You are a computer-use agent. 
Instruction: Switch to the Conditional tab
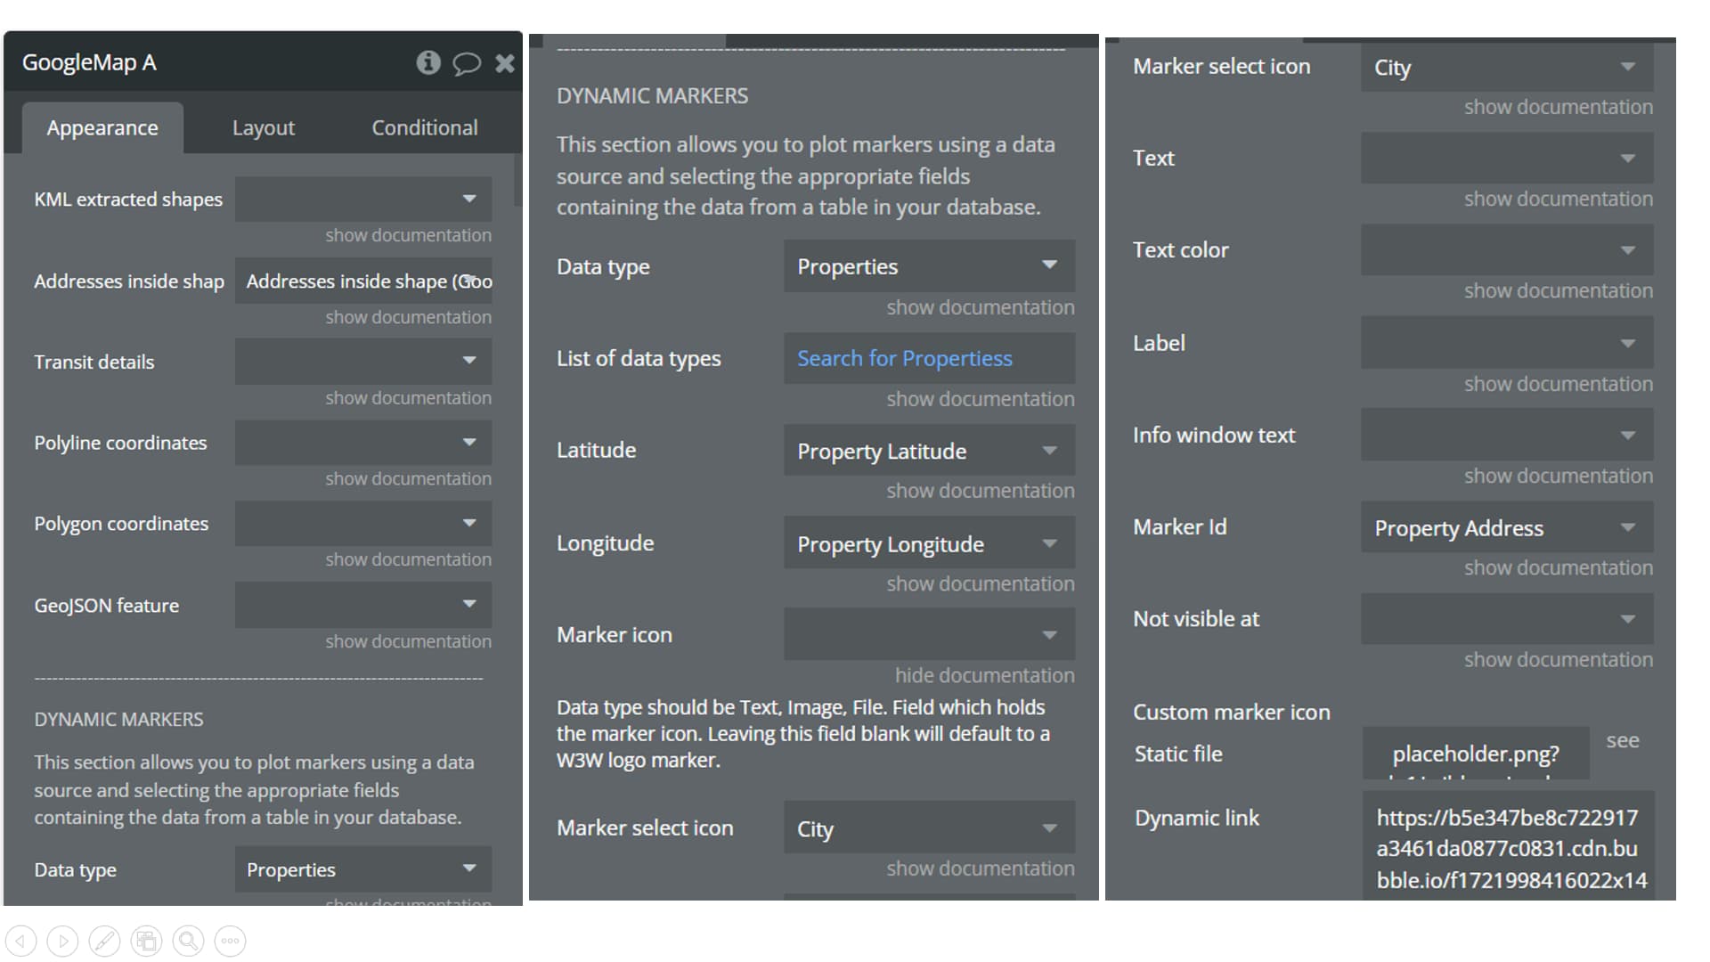click(423, 127)
